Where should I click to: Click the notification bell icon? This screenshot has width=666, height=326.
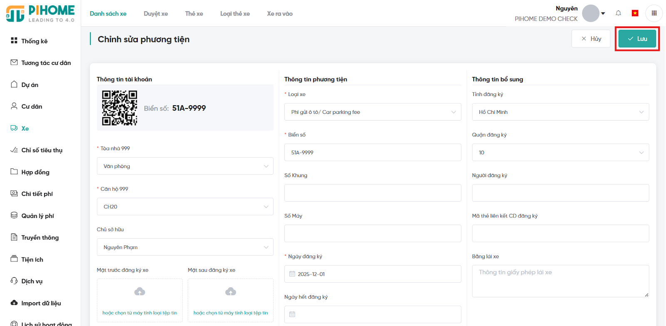click(x=618, y=13)
